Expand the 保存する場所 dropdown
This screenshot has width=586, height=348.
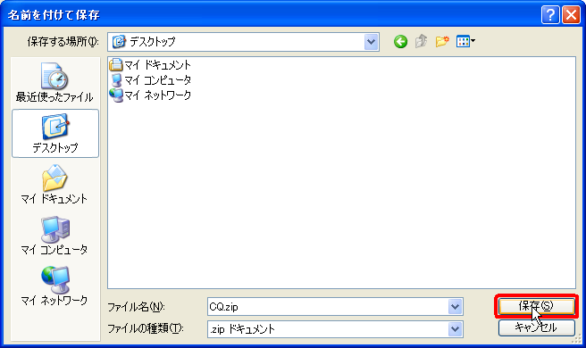point(371,42)
